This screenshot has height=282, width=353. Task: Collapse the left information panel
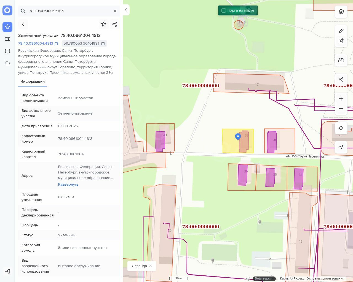click(126, 10)
